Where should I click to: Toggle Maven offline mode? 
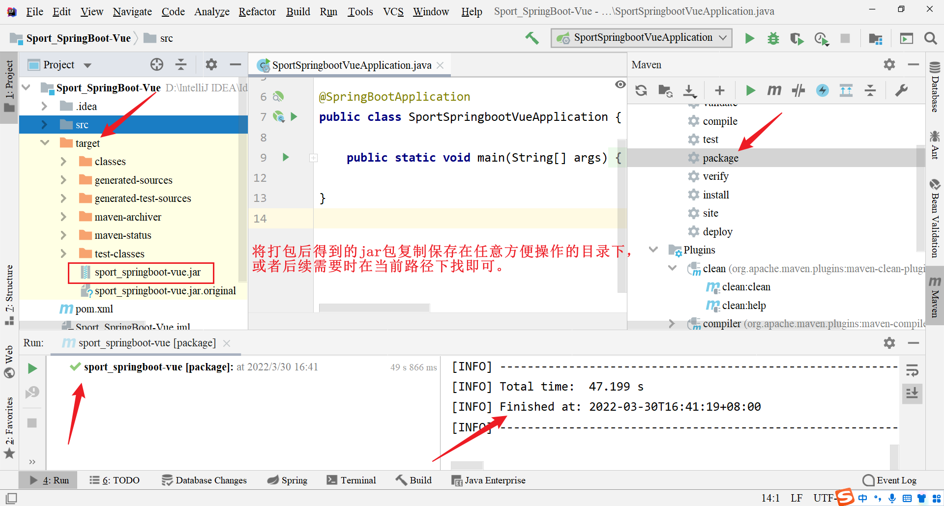point(798,90)
